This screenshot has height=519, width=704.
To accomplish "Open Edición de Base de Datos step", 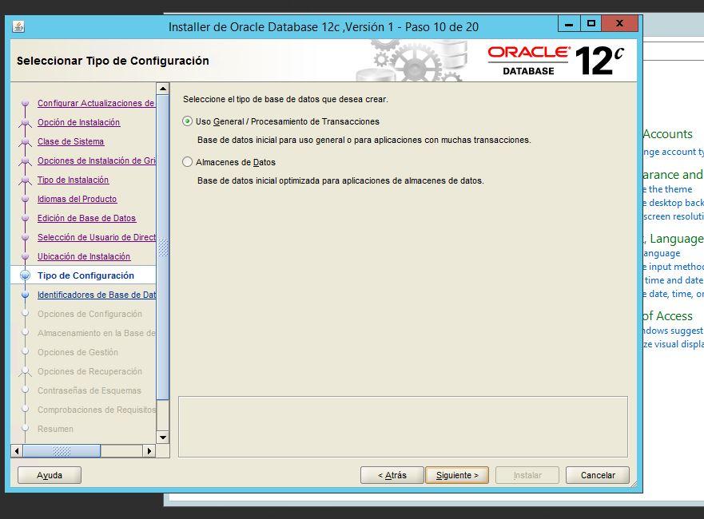I will [86, 219].
